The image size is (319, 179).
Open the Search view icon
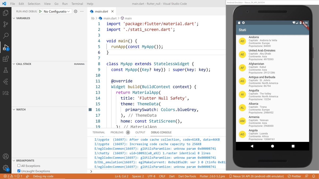coord(5,36)
